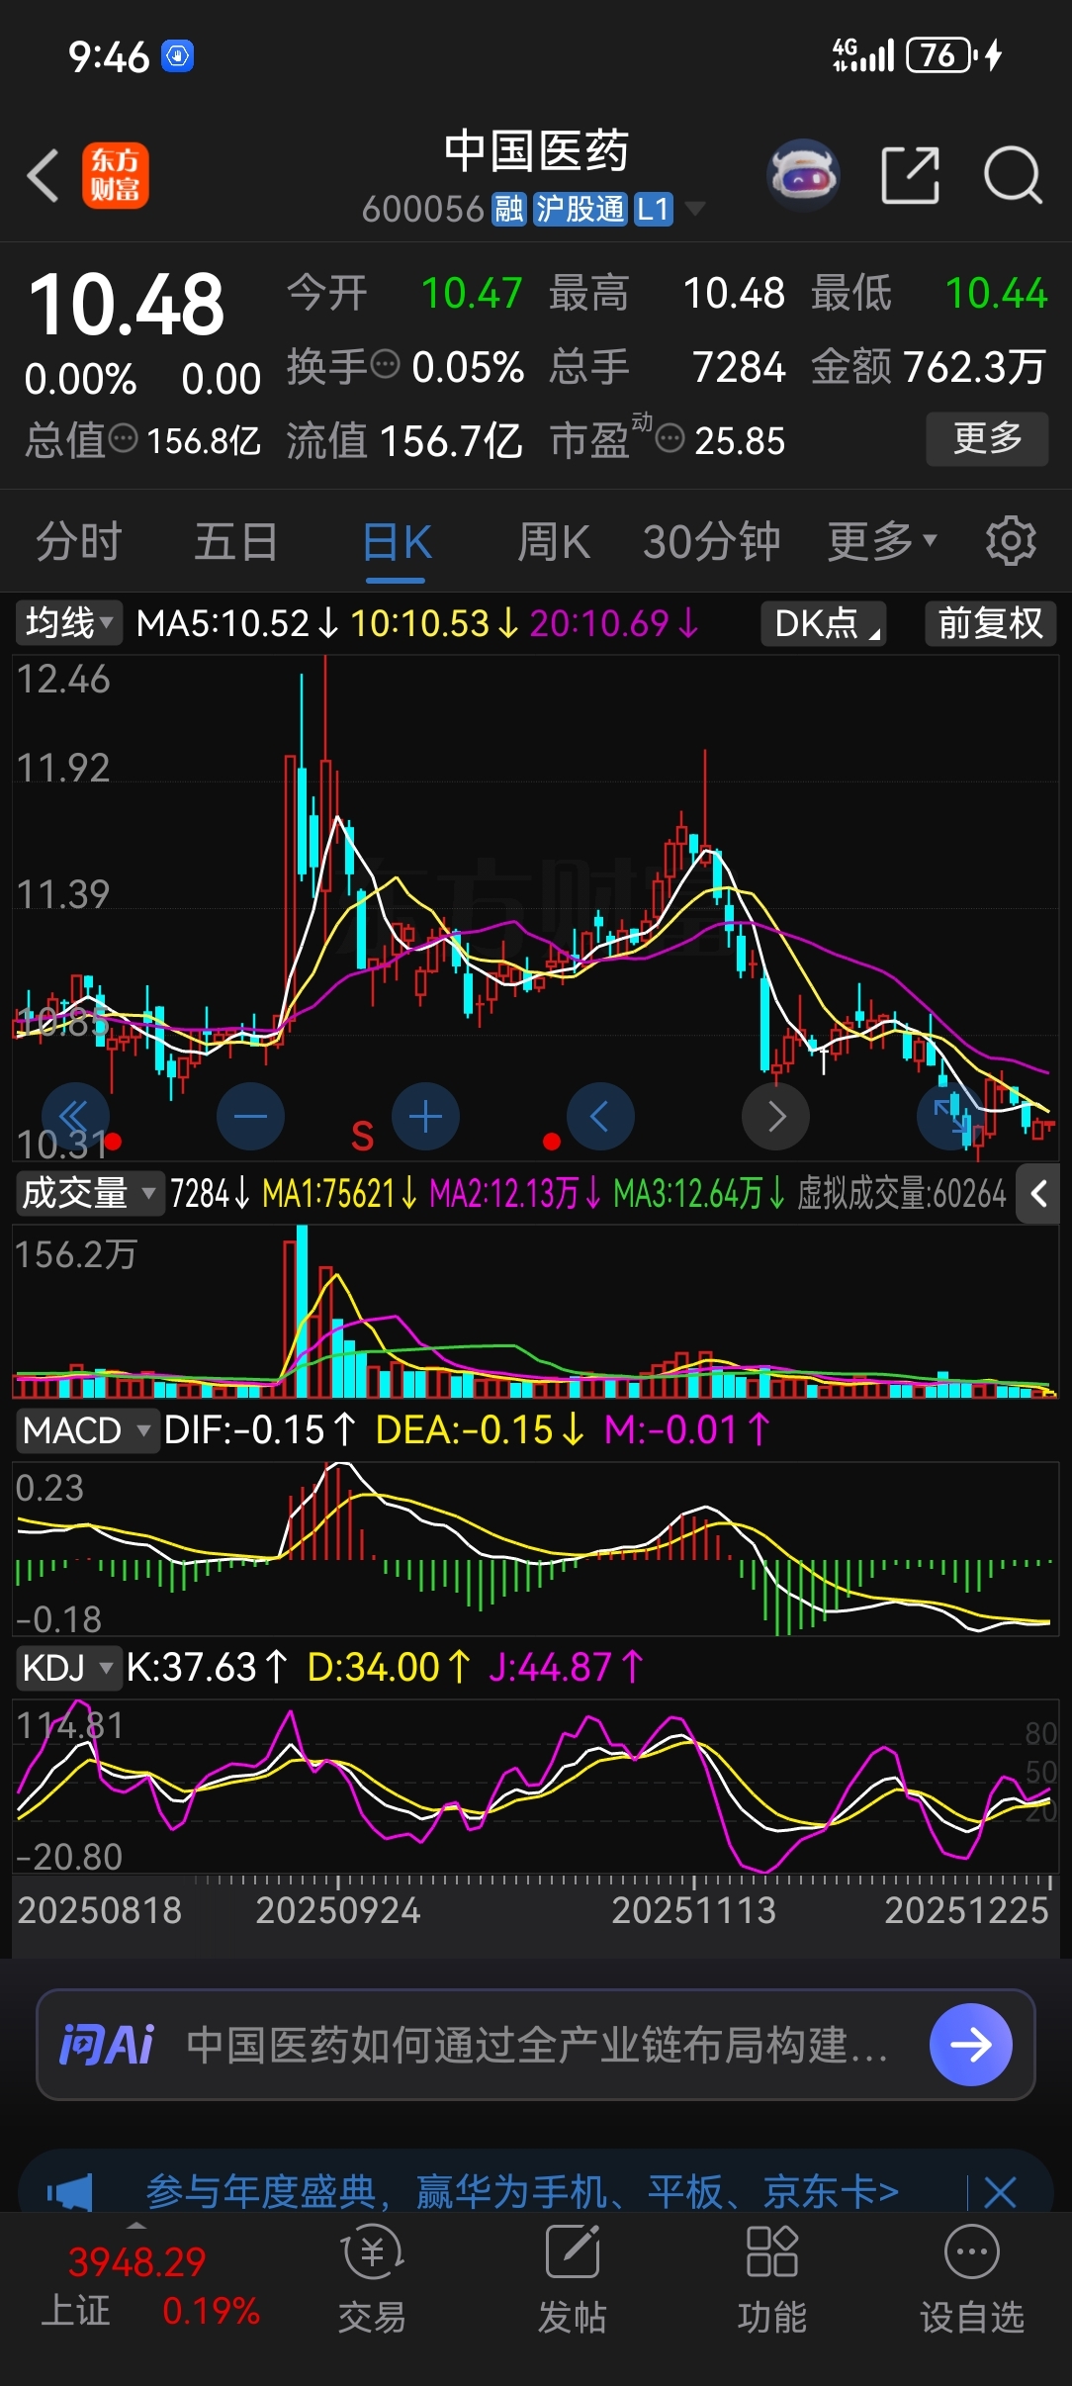
Task: Tap the date label 20251113
Action: [693, 1910]
